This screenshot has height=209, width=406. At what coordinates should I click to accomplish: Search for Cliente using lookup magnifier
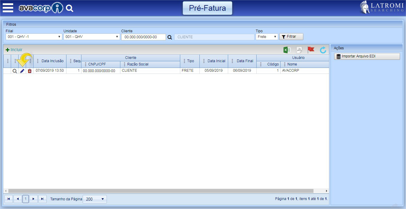(170, 37)
